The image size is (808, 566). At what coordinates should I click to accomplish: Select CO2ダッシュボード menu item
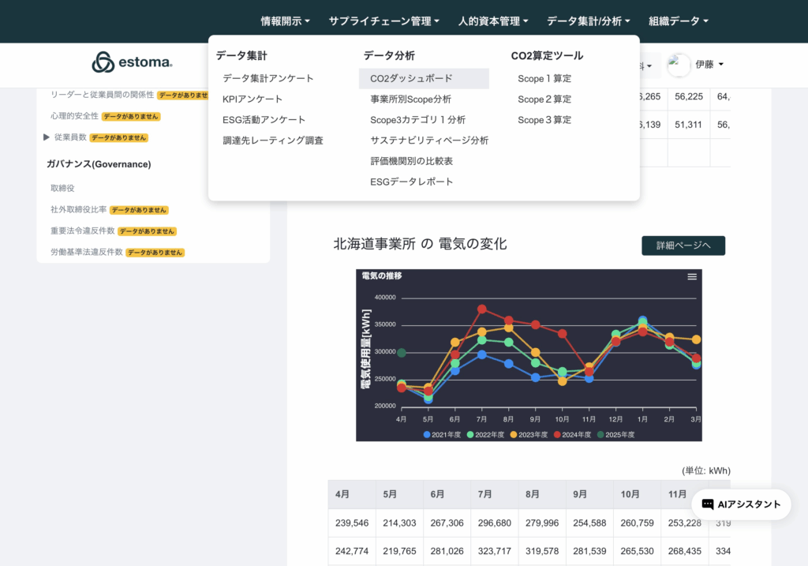pyautogui.click(x=411, y=79)
